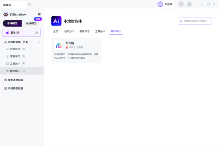The image size is (219, 146).
Task: Switch to the 内容创作 tab
Action: coord(69,32)
